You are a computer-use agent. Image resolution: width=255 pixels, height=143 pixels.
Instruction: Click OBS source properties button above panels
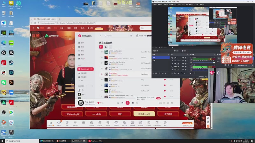point(176,51)
